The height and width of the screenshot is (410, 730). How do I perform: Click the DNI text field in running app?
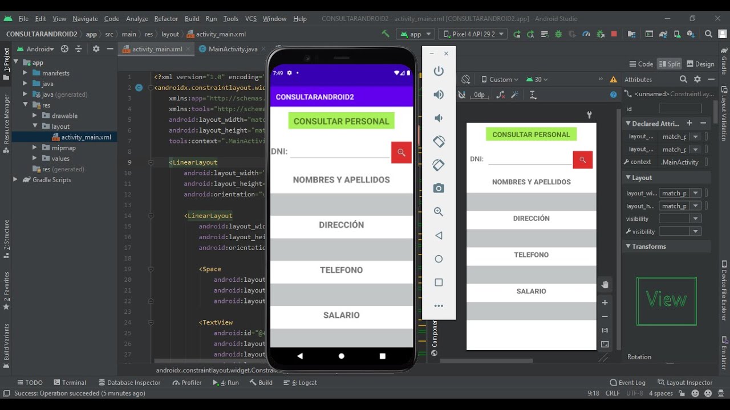[340, 151]
